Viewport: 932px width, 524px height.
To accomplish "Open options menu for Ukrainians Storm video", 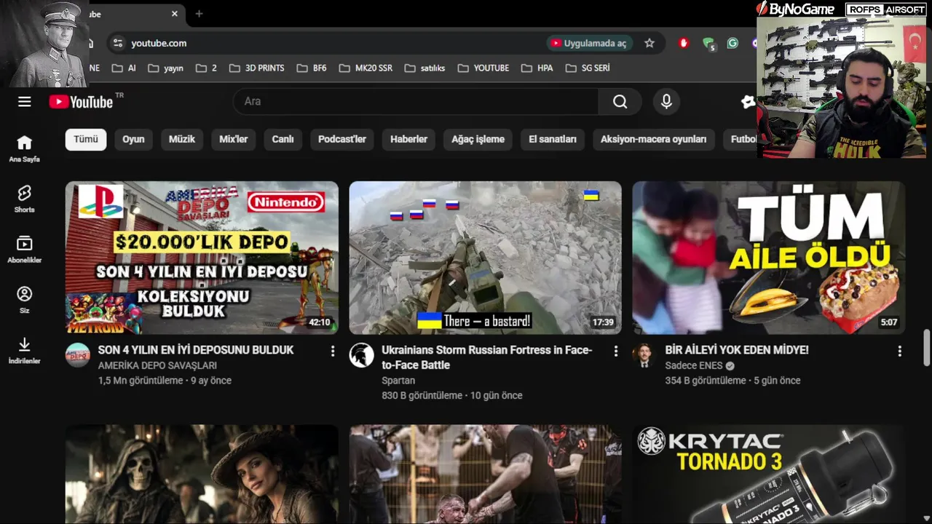I will 615,351.
